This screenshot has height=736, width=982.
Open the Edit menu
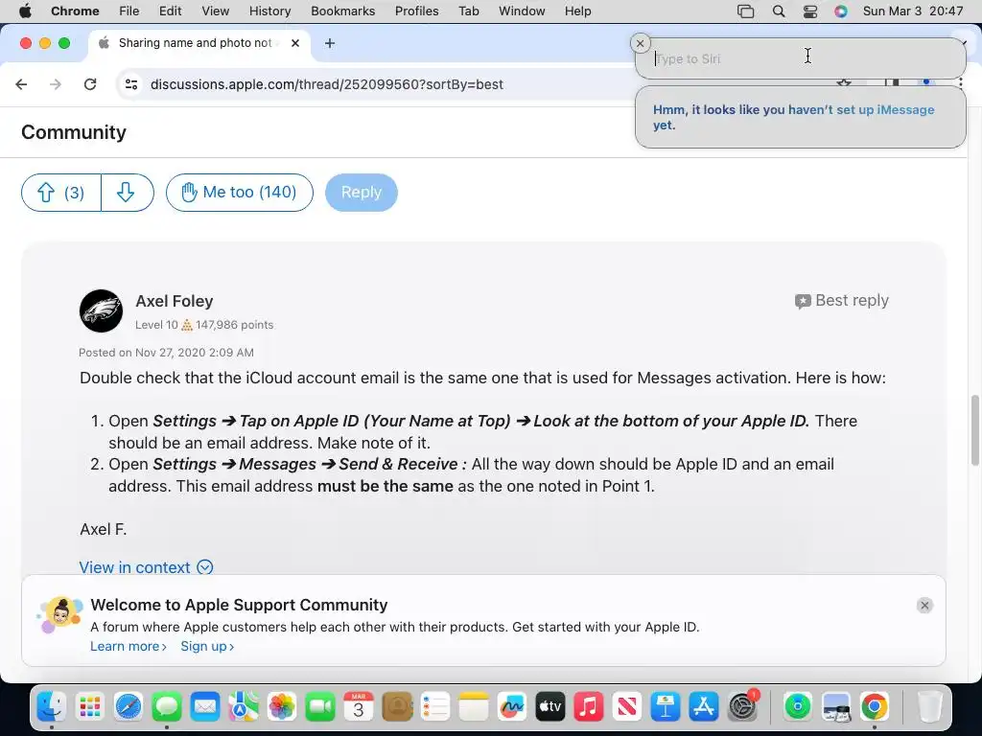[x=170, y=11]
